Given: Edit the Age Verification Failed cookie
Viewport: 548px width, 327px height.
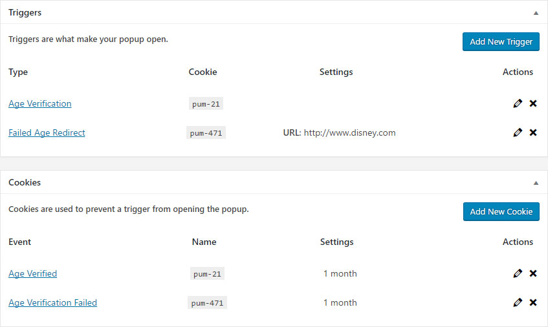Looking at the screenshot, I should (518, 302).
